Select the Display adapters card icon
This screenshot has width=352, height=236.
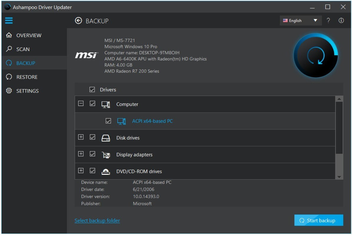click(105, 155)
